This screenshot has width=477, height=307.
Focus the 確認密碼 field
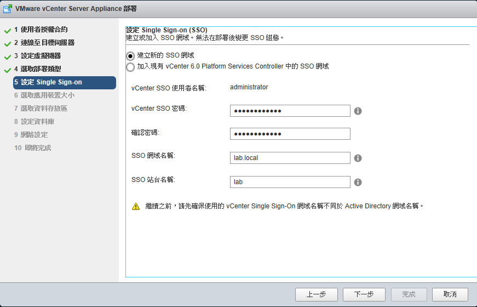(290, 134)
